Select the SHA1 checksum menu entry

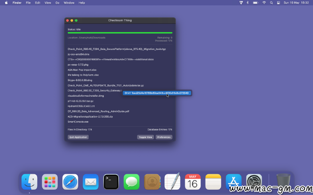coord(156,93)
